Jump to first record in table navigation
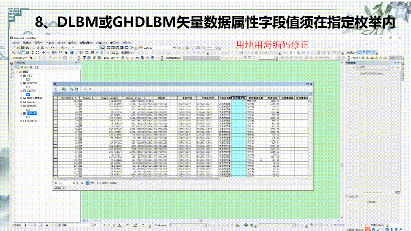The height and width of the screenshot is (231, 411). click(x=56, y=183)
